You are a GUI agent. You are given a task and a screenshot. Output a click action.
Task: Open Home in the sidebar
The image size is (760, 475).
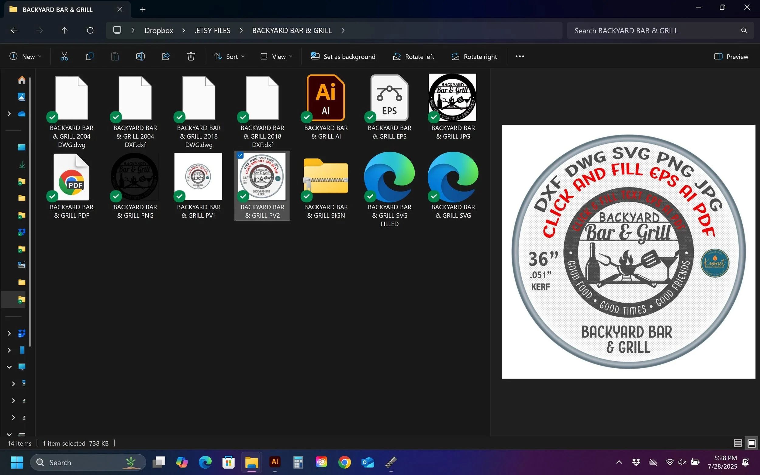point(21,80)
